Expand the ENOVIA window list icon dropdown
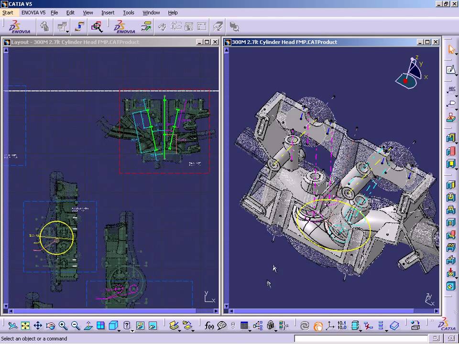This screenshot has width=459, height=344. pos(67,32)
